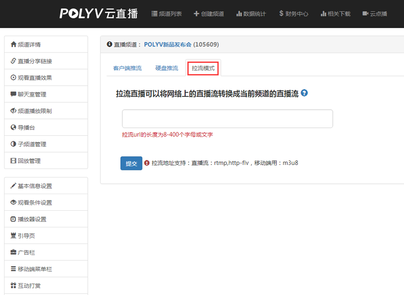Open 直播分享链接 sidebar item
This screenshot has height=295, width=404.
35,61
